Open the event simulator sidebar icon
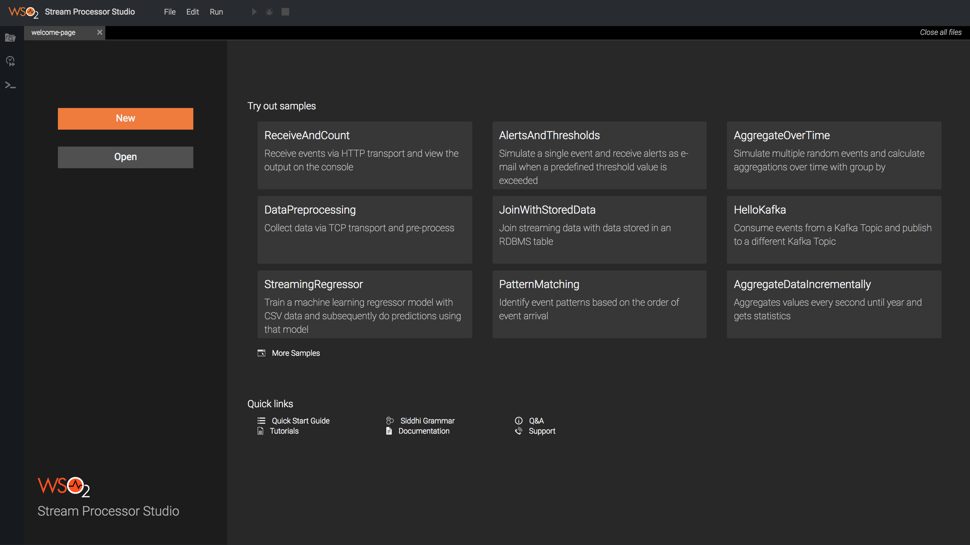Viewport: 970px width, 545px height. pyautogui.click(x=10, y=61)
